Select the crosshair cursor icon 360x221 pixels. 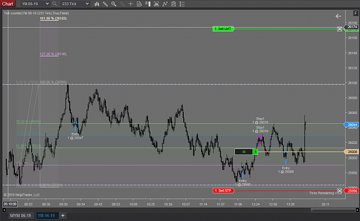[x=131, y=4]
